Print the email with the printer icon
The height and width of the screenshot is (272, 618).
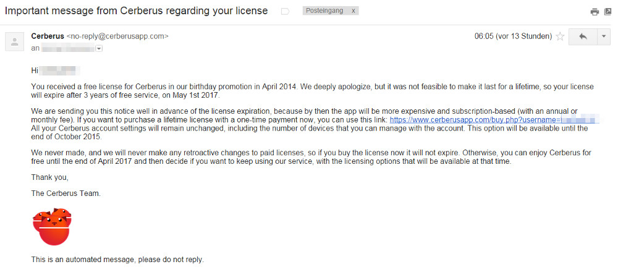click(x=595, y=12)
